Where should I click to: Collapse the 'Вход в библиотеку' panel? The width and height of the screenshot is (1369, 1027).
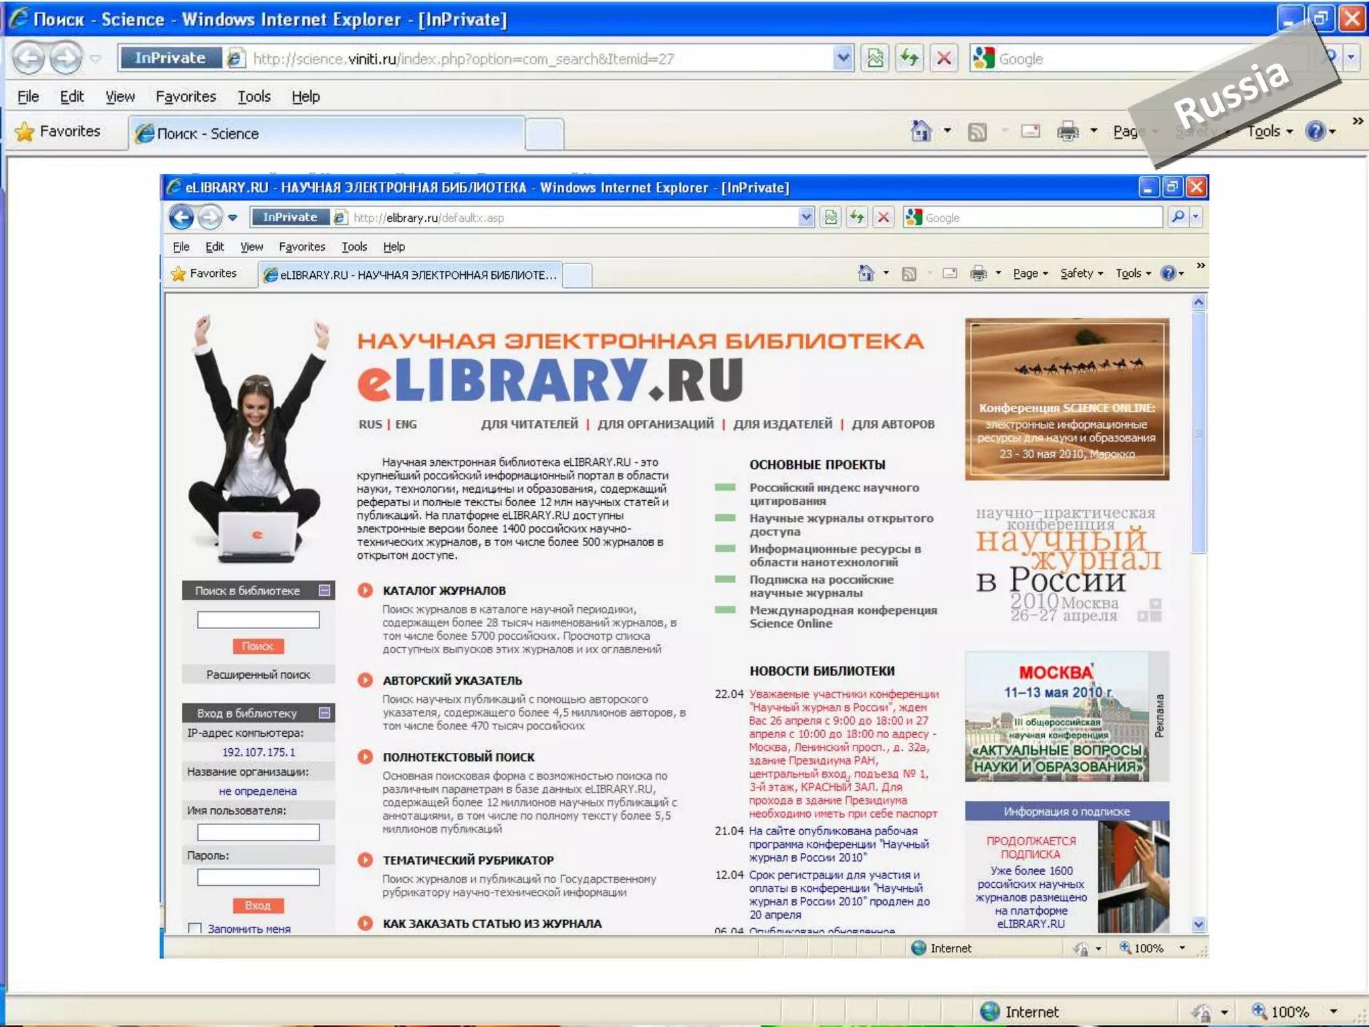[x=325, y=713]
